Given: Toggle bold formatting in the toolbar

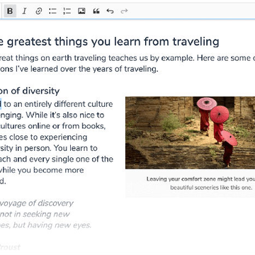Looking at the screenshot, I should click(10, 11).
